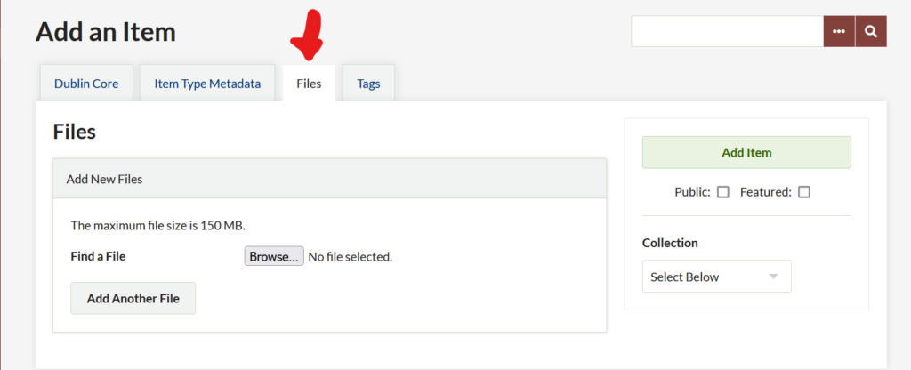The image size is (911, 370).
Task: Open advanced search options ellipsis button
Action: click(839, 31)
